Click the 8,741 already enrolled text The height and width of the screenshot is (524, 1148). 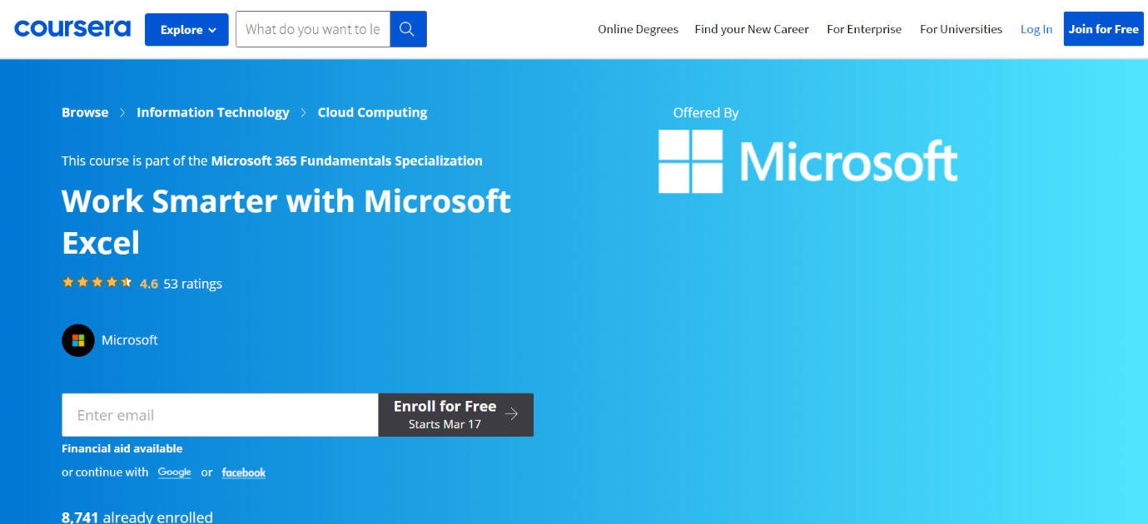[x=137, y=517]
